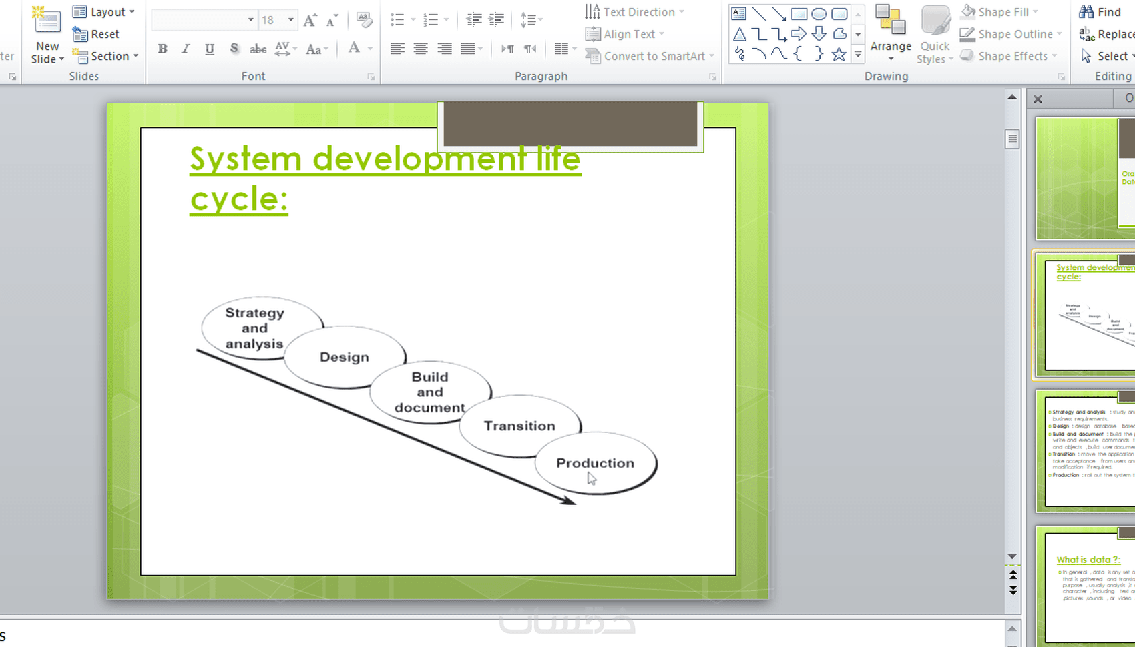Apply text shadow effect
1135x647 pixels.
pyautogui.click(x=234, y=49)
